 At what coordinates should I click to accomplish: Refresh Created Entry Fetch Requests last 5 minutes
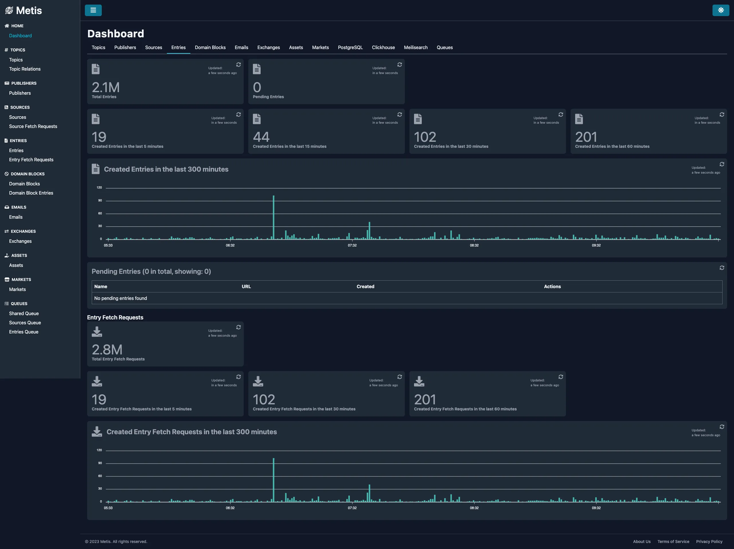tap(239, 377)
